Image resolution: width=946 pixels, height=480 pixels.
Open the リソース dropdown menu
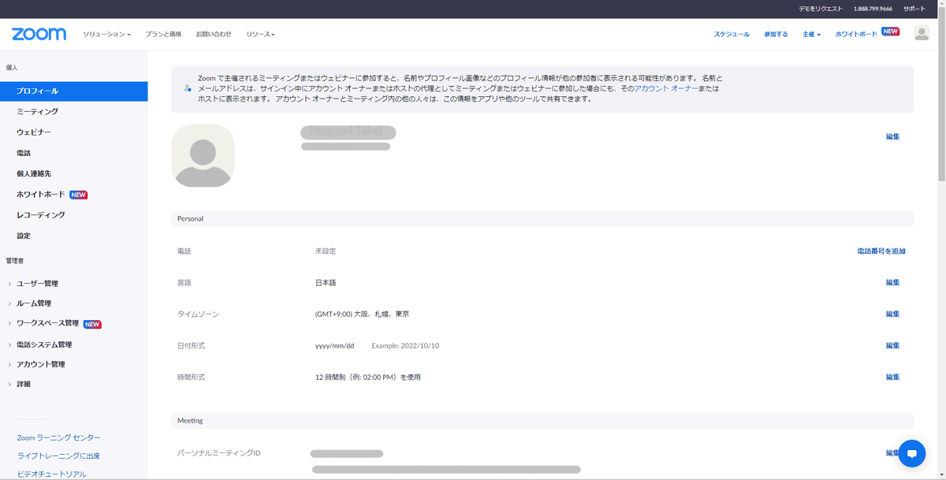click(x=260, y=35)
